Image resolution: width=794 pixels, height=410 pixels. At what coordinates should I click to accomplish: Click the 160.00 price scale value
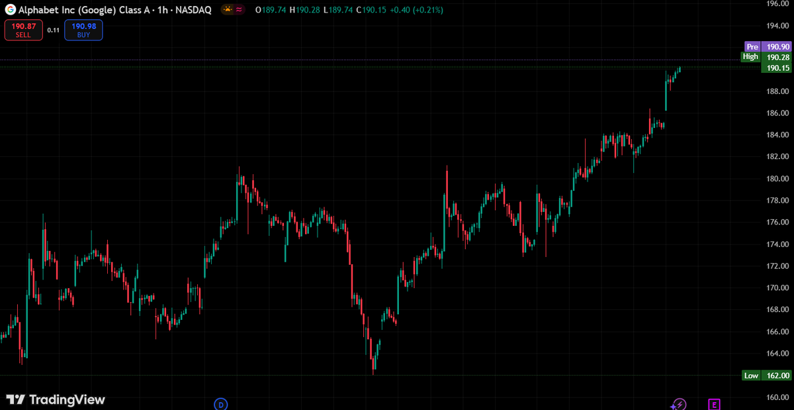777,397
